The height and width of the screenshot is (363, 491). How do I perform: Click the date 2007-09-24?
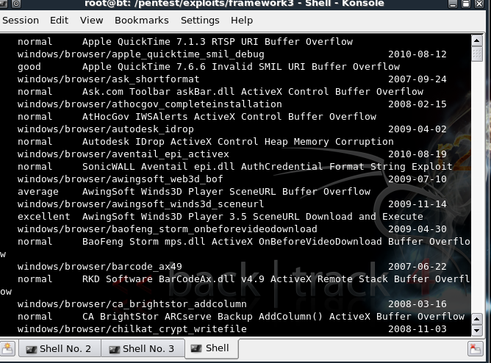click(417, 79)
